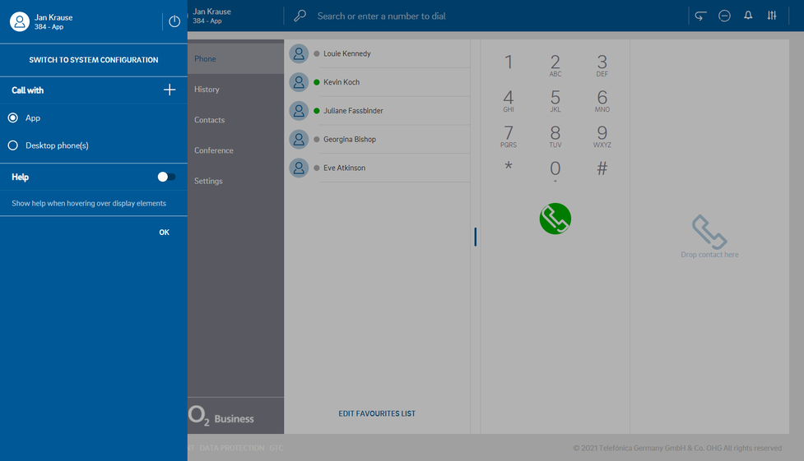Open notifications bell icon

(x=748, y=16)
